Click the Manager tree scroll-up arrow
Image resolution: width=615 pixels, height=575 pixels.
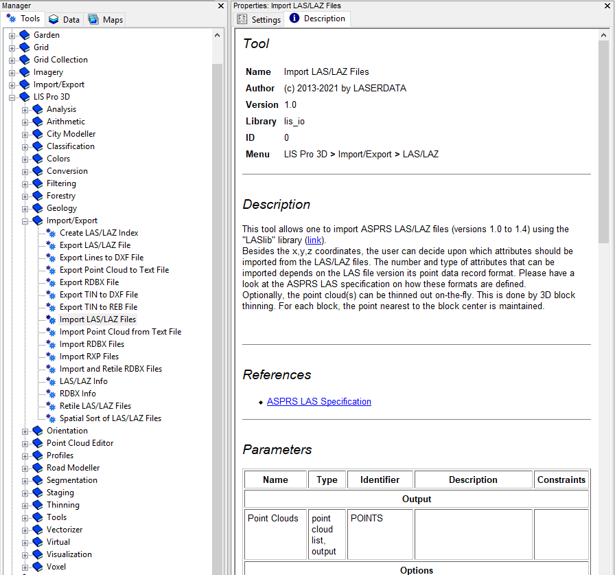pos(218,35)
